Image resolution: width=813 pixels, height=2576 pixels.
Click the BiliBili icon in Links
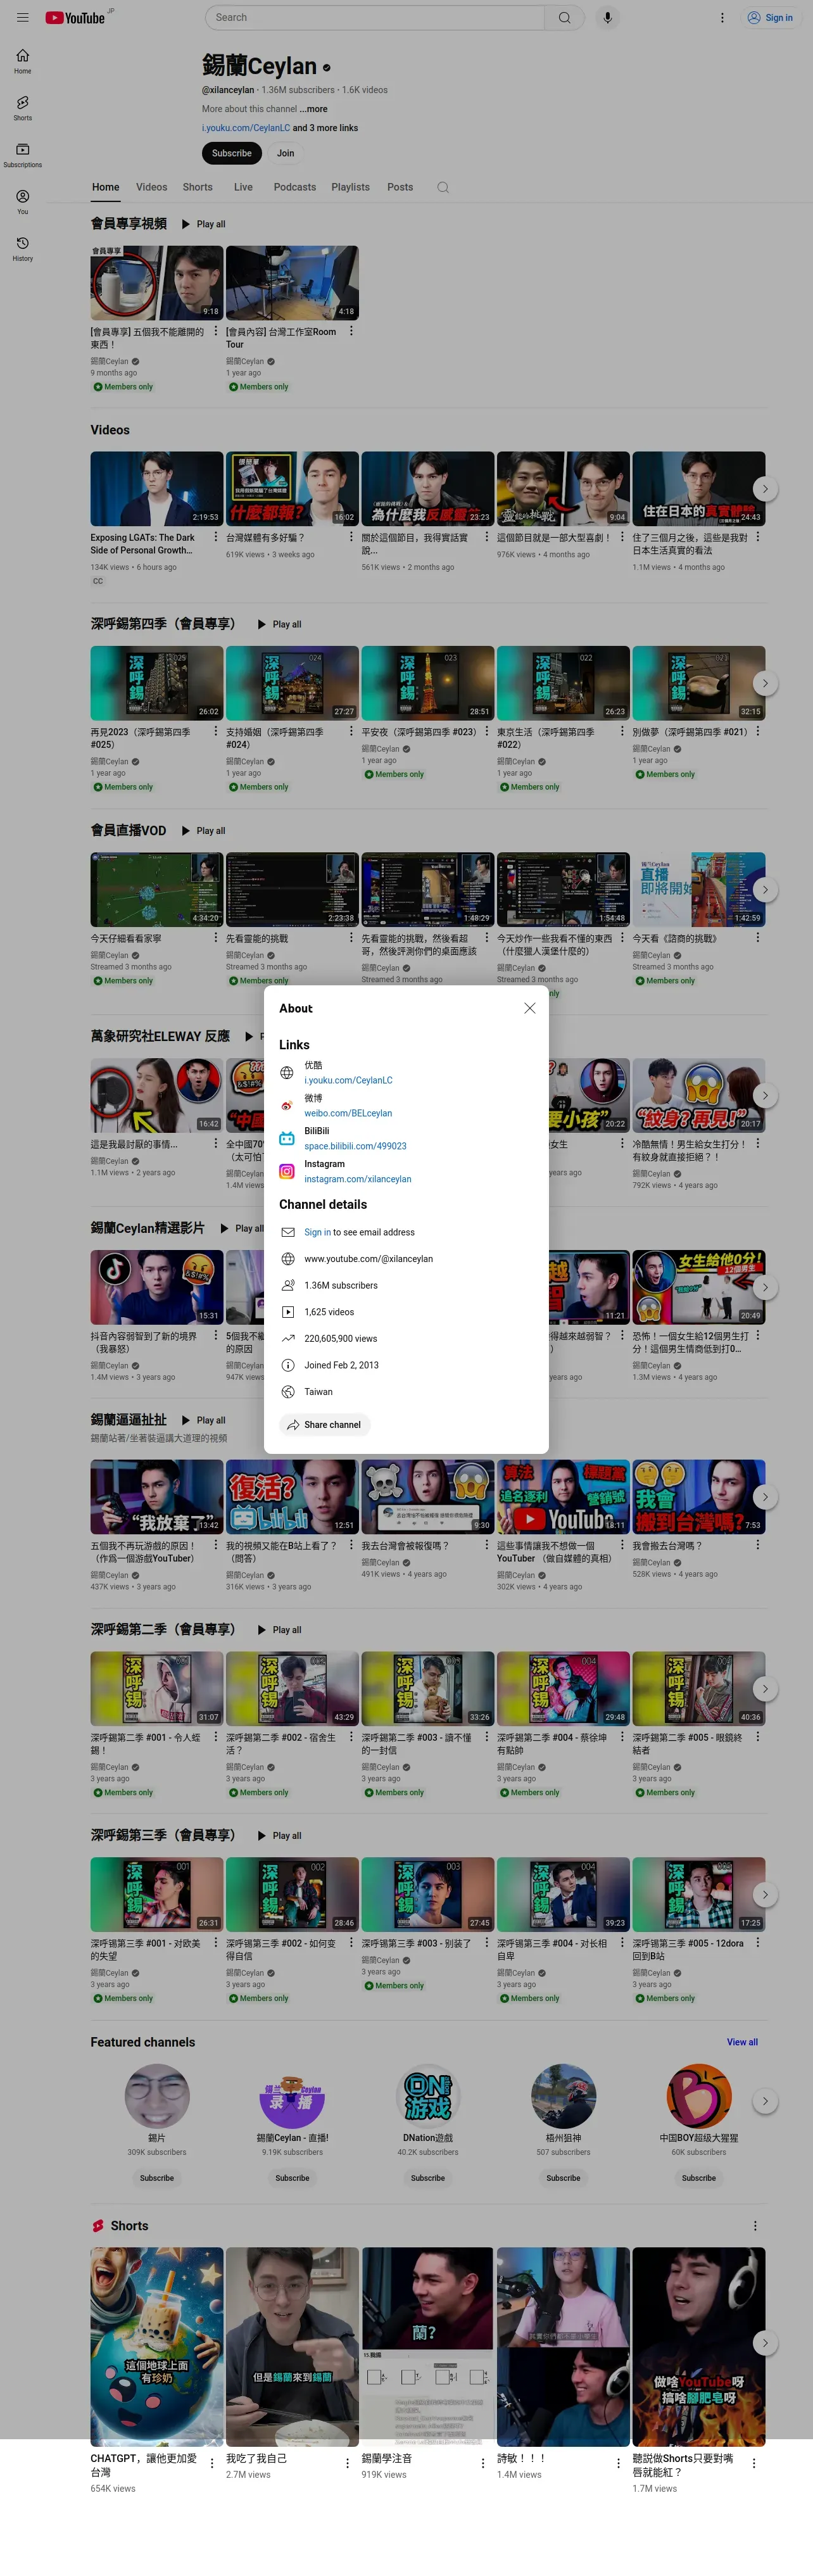[287, 1138]
